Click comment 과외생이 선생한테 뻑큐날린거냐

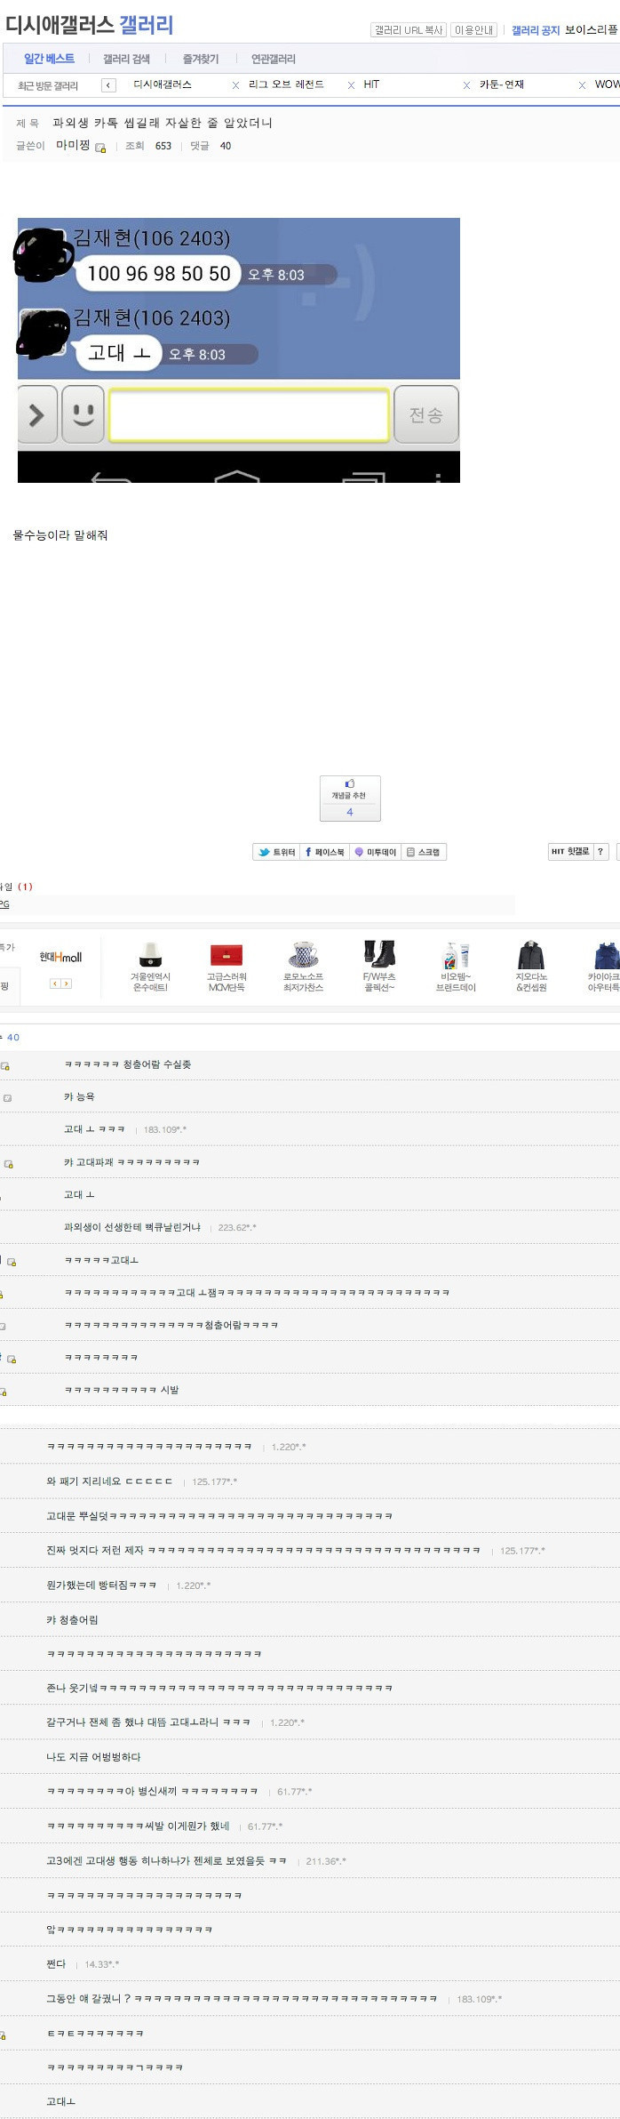[x=132, y=1227]
